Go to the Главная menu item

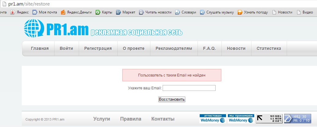coord(40,48)
